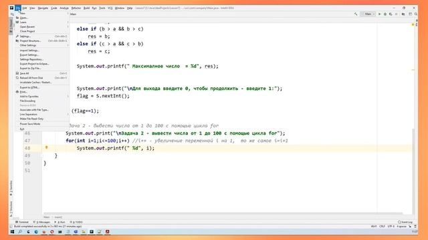The image size is (428, 240).
Task: Open Project Structure folder icon in toolbar
Action: pos(403,14)
